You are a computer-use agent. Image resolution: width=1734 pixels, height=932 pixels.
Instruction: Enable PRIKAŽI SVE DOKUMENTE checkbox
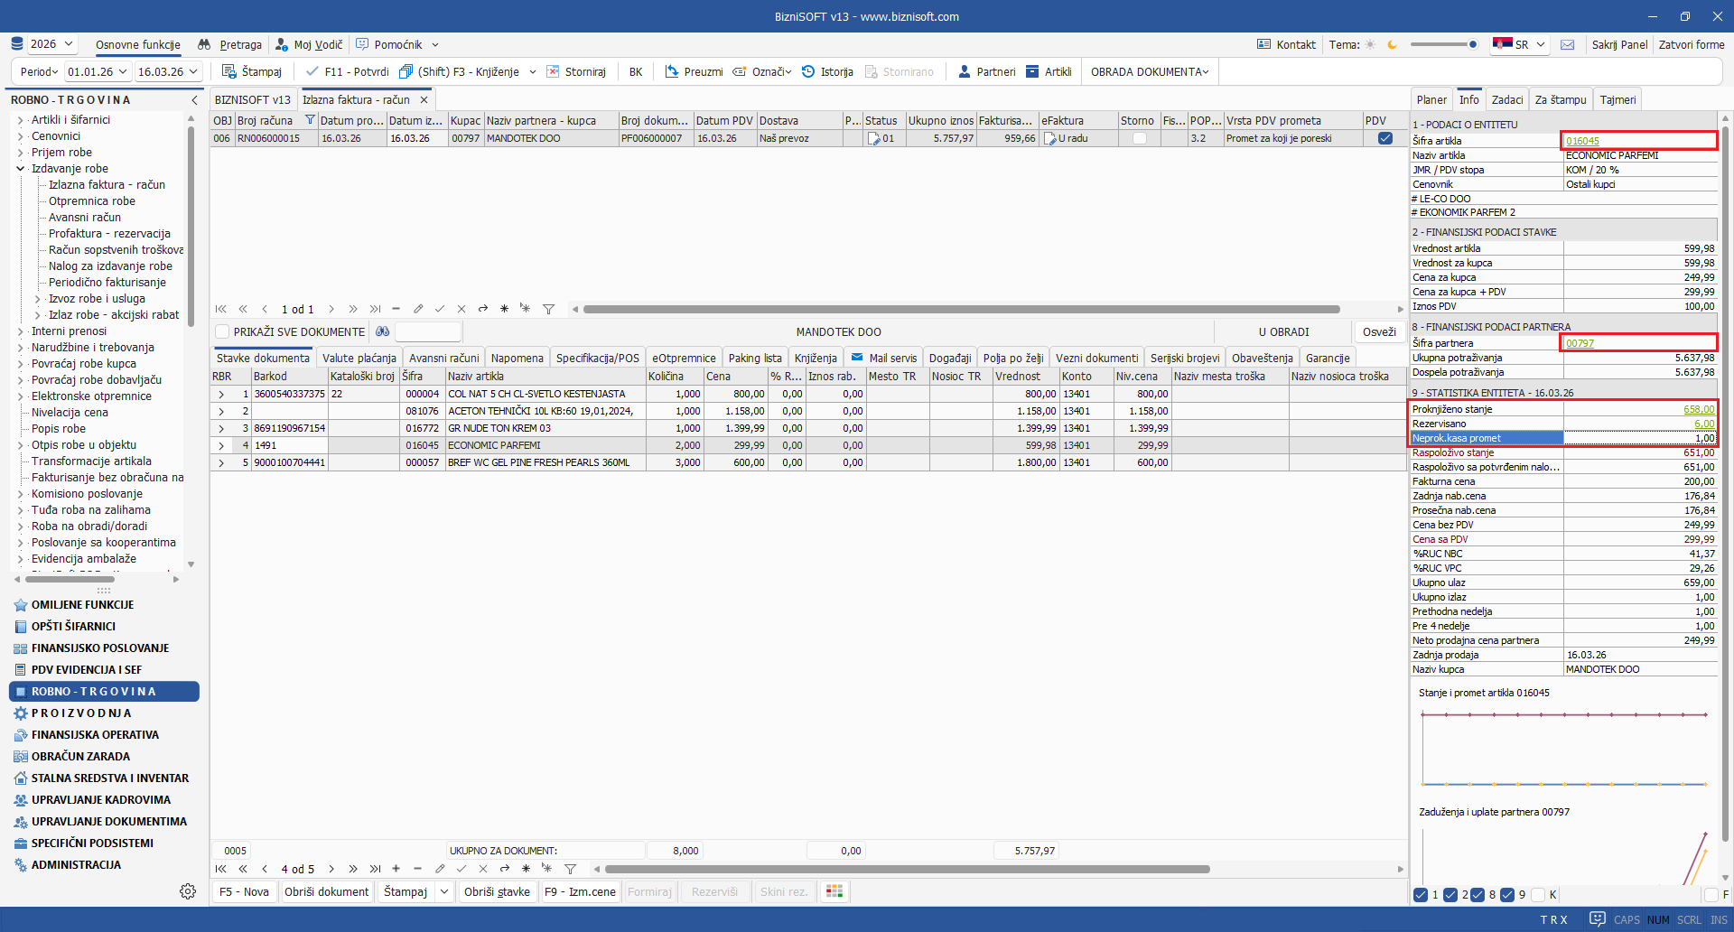(x=223, y=331)
